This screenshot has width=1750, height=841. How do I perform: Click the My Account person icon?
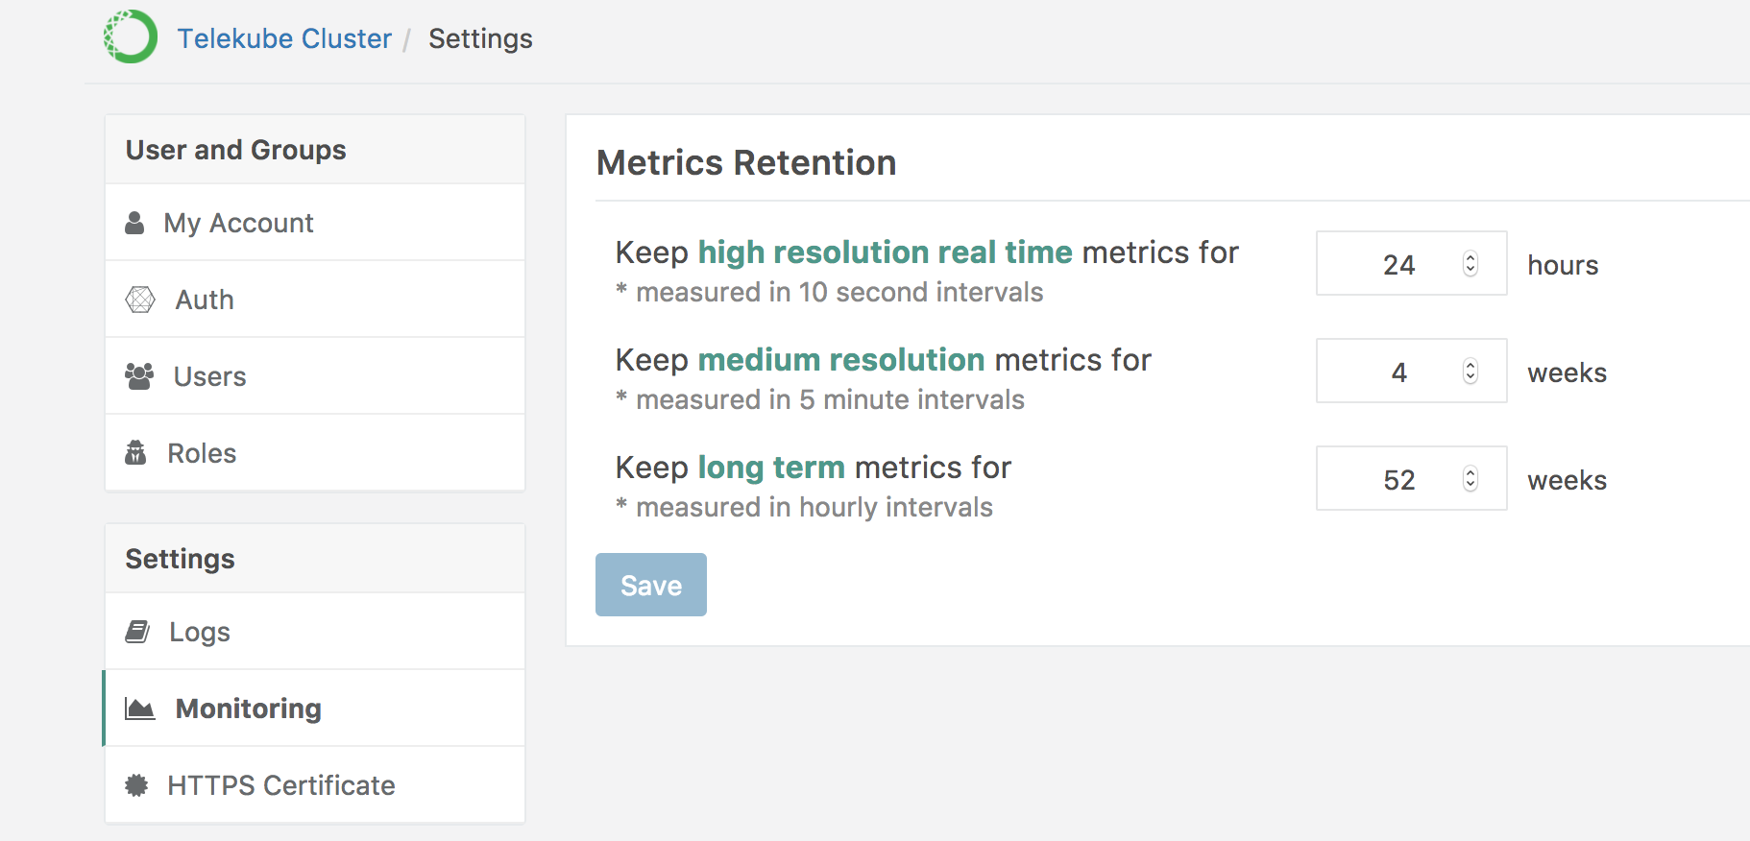tap(134, 223)
